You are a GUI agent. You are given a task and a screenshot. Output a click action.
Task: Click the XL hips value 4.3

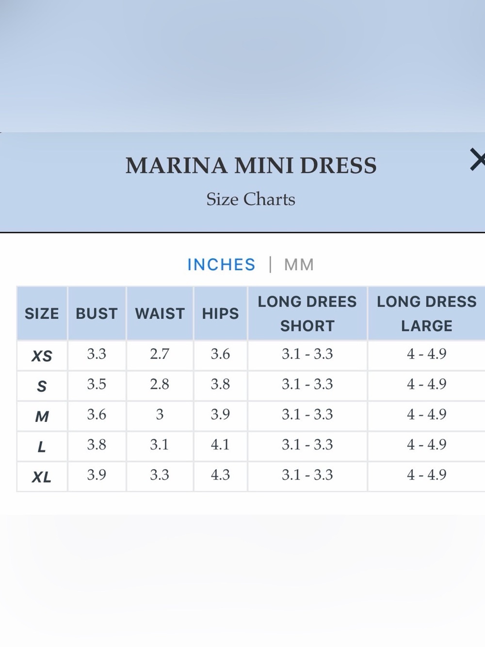[220, 475]
